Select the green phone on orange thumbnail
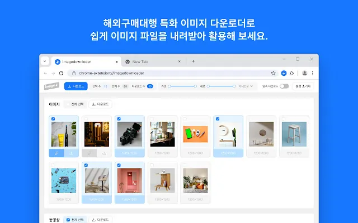Screen dimensions: 358x223 point(195,134)
